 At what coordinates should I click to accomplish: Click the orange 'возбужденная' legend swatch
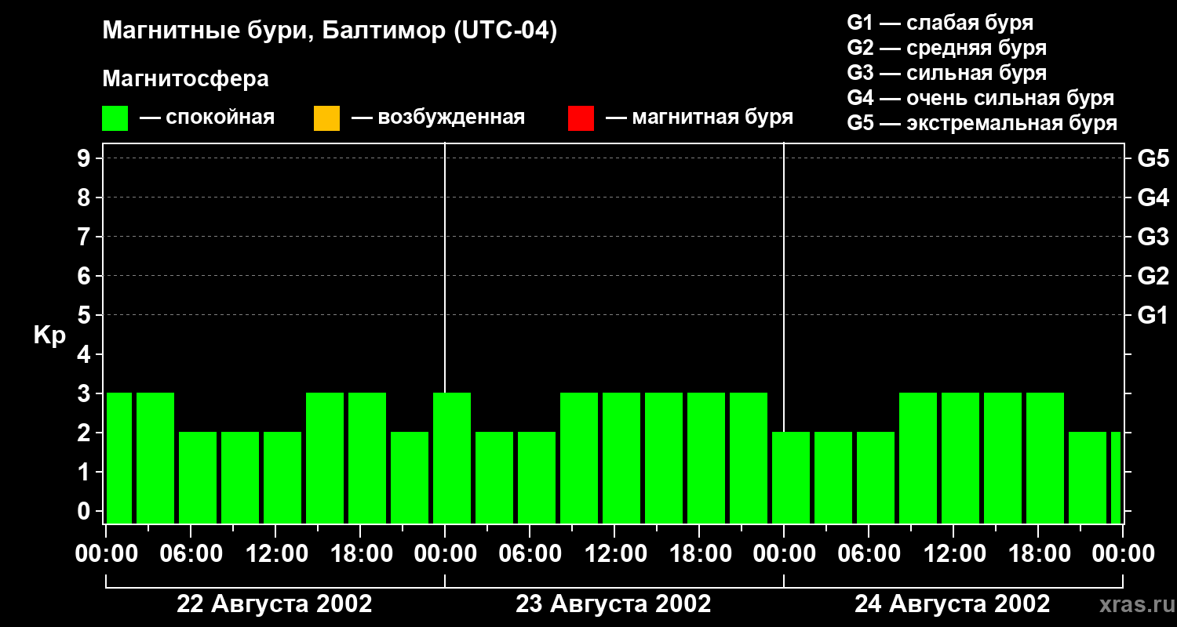327,118
